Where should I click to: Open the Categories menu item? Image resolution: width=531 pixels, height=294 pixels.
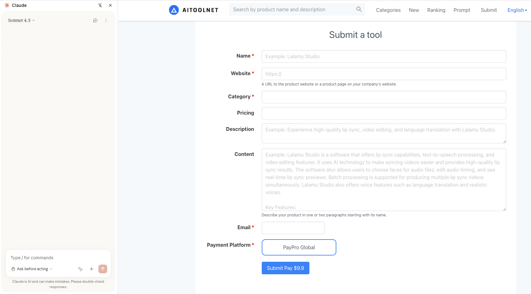point(388,10)
